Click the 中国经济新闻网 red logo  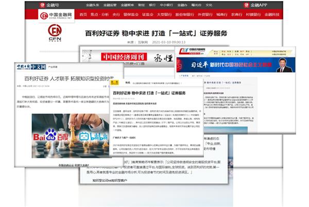tap(192, 51)
